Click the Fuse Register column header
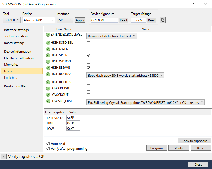Viewport: 212px width, 169px height. click(55, 112)
